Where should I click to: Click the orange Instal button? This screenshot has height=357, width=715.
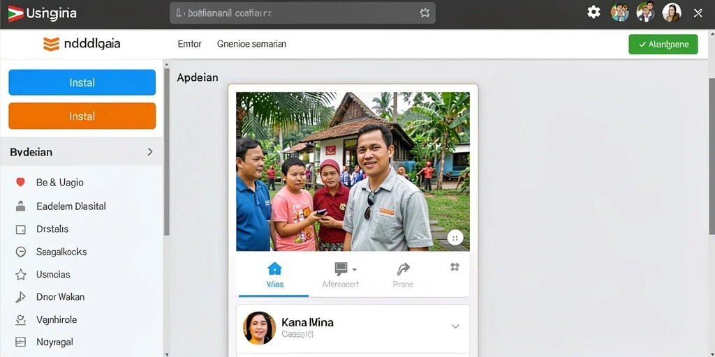(x=82, y=116)
